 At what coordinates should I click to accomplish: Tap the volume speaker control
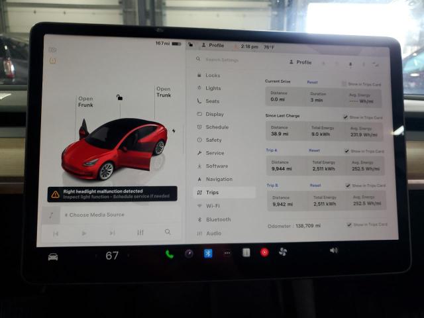pyautogui.click(x=333, y=250)
